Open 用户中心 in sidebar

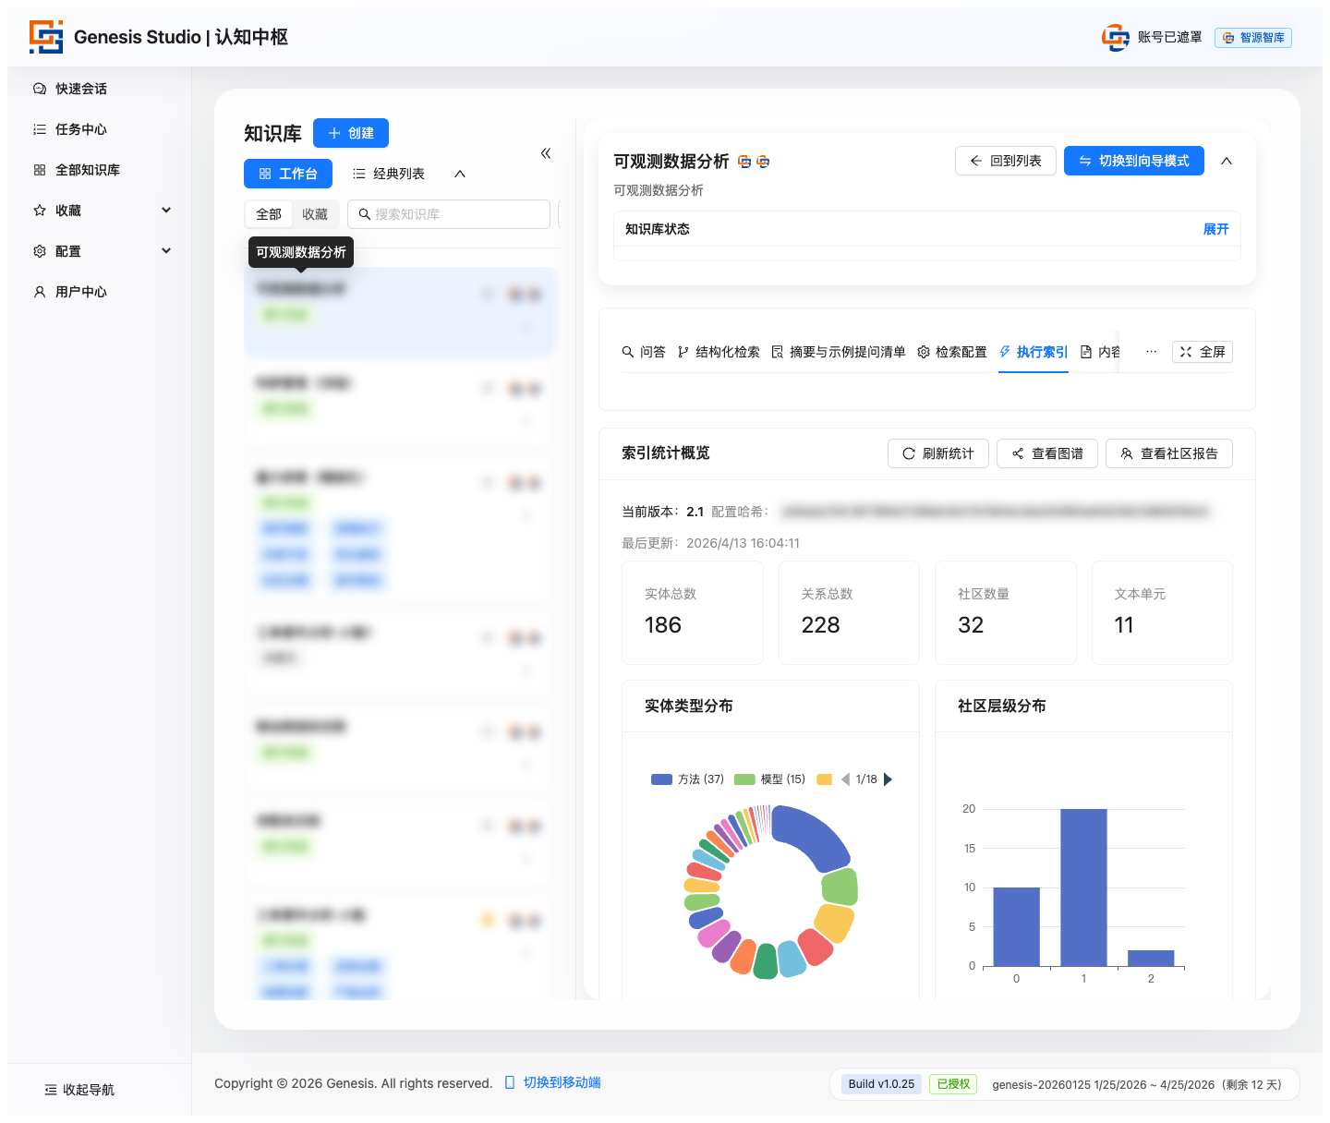coord(80,292)
